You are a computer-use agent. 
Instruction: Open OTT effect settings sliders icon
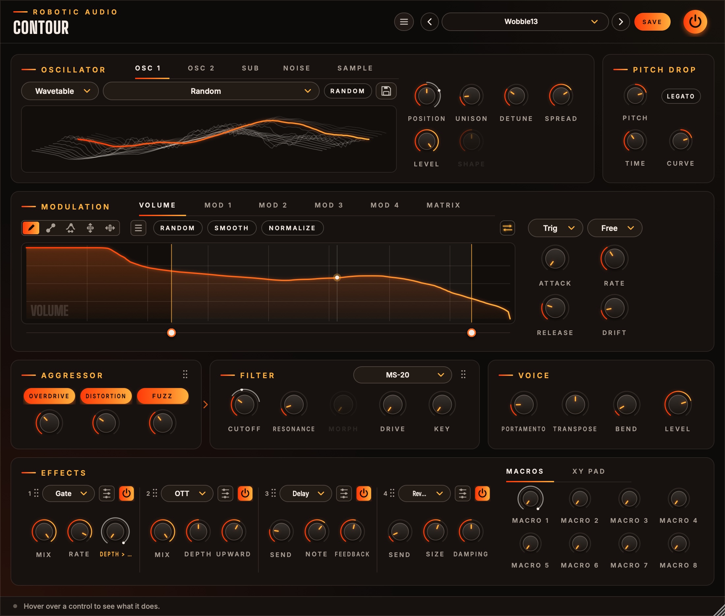(x=225, y=493)
